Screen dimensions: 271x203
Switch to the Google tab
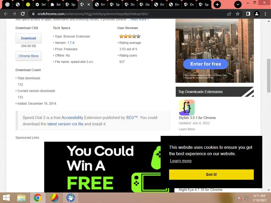[7, 4]
